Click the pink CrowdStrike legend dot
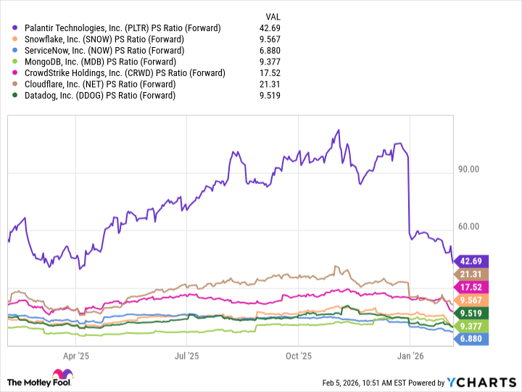 [x=15, y=73]
